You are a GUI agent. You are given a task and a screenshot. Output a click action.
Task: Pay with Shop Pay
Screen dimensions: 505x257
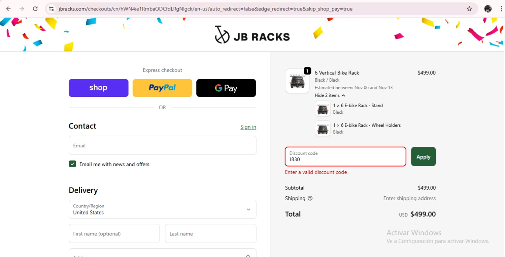pos(99,88)
